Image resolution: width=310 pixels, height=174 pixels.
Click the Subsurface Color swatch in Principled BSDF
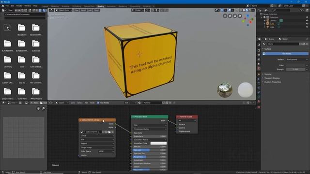(158, 143)
